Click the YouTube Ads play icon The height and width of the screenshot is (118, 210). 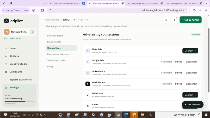point(88,84)
